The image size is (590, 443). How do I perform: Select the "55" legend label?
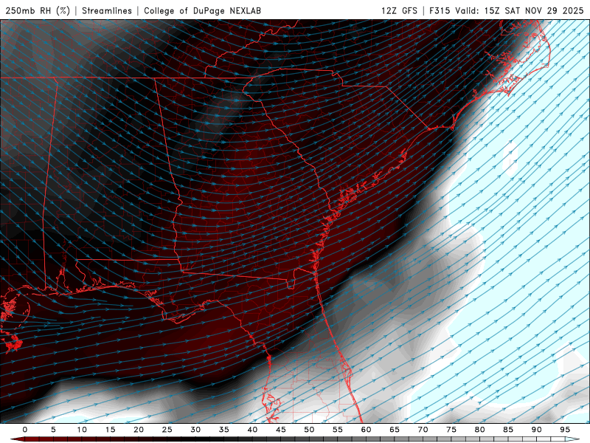(338, 430)
